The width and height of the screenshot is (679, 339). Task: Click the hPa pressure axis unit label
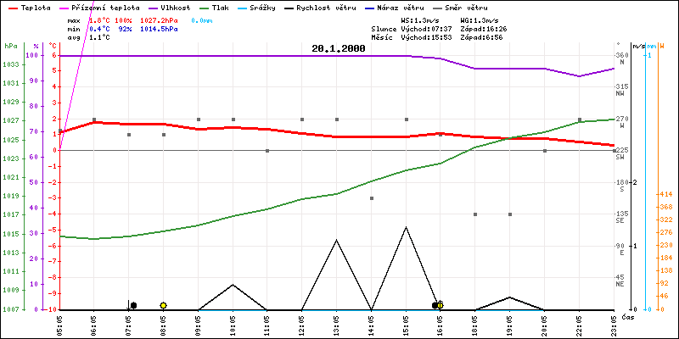point(10,46)
